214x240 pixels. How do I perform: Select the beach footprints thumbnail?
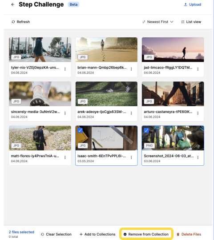(x=106, y=50)
